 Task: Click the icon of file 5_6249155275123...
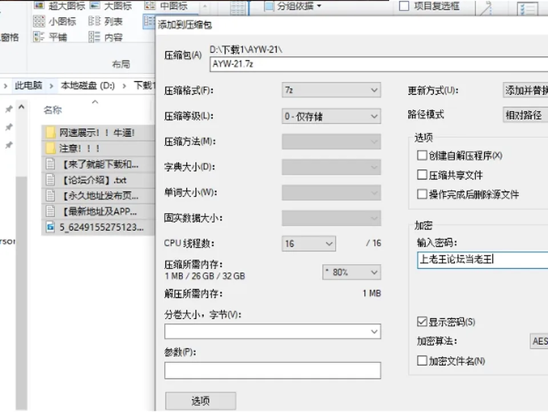(51, 227)
